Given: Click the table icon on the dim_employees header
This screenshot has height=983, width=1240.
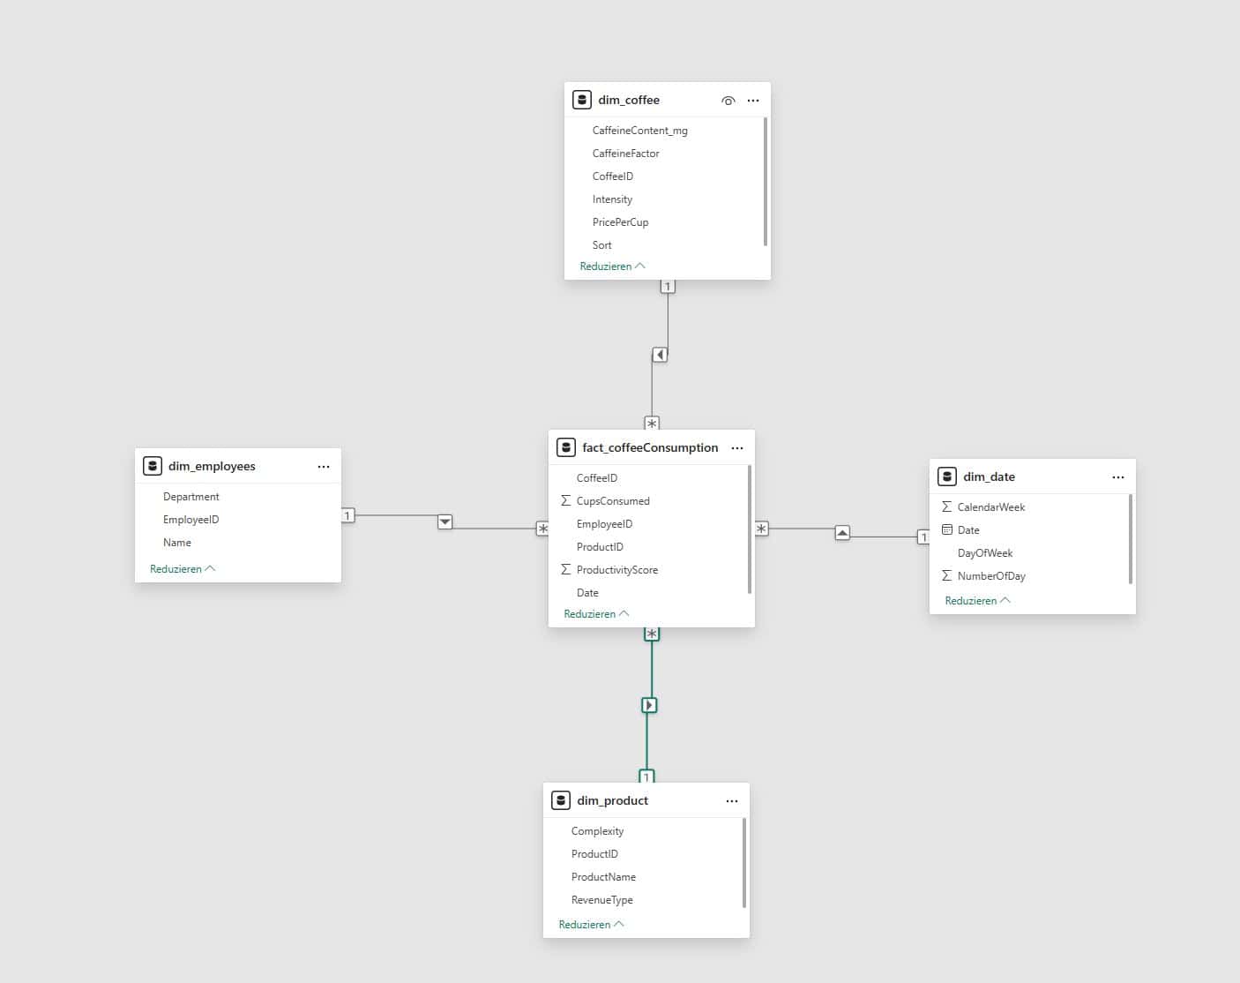Looking at the screenshot, I should click(153, 466).
